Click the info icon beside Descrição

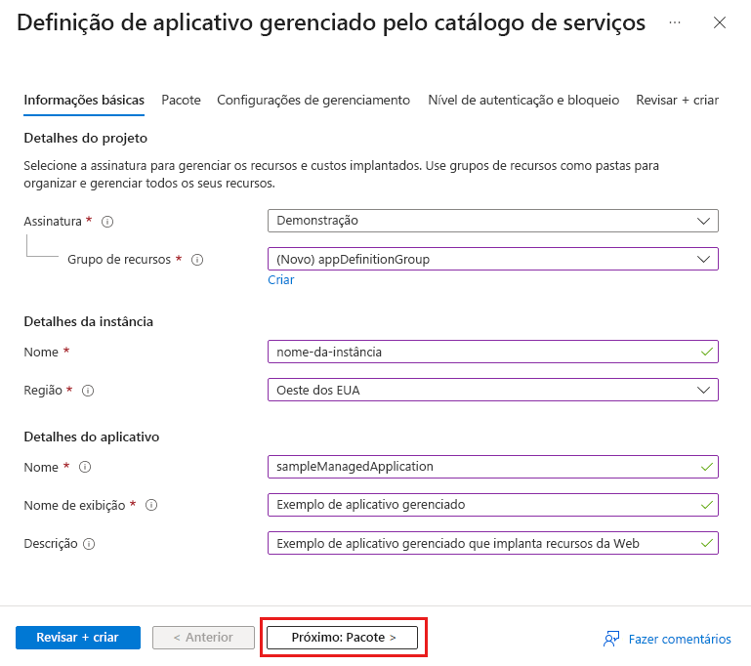pos(89,545)
